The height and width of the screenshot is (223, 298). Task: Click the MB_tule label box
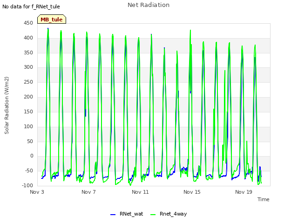(52, 19)
